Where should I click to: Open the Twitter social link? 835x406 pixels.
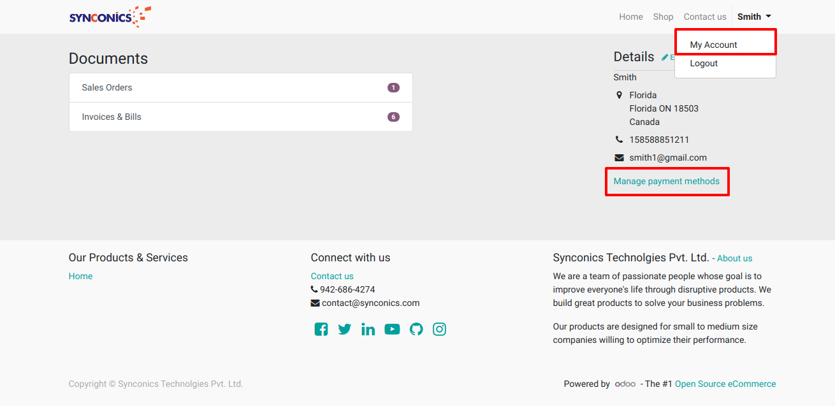coord(345,329)
